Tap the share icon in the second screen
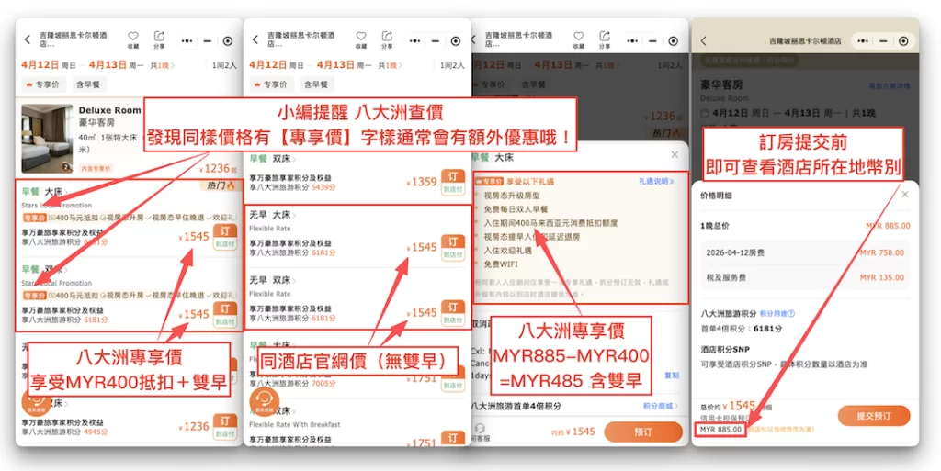Screen dimensions: 941x471 point(387,37)
